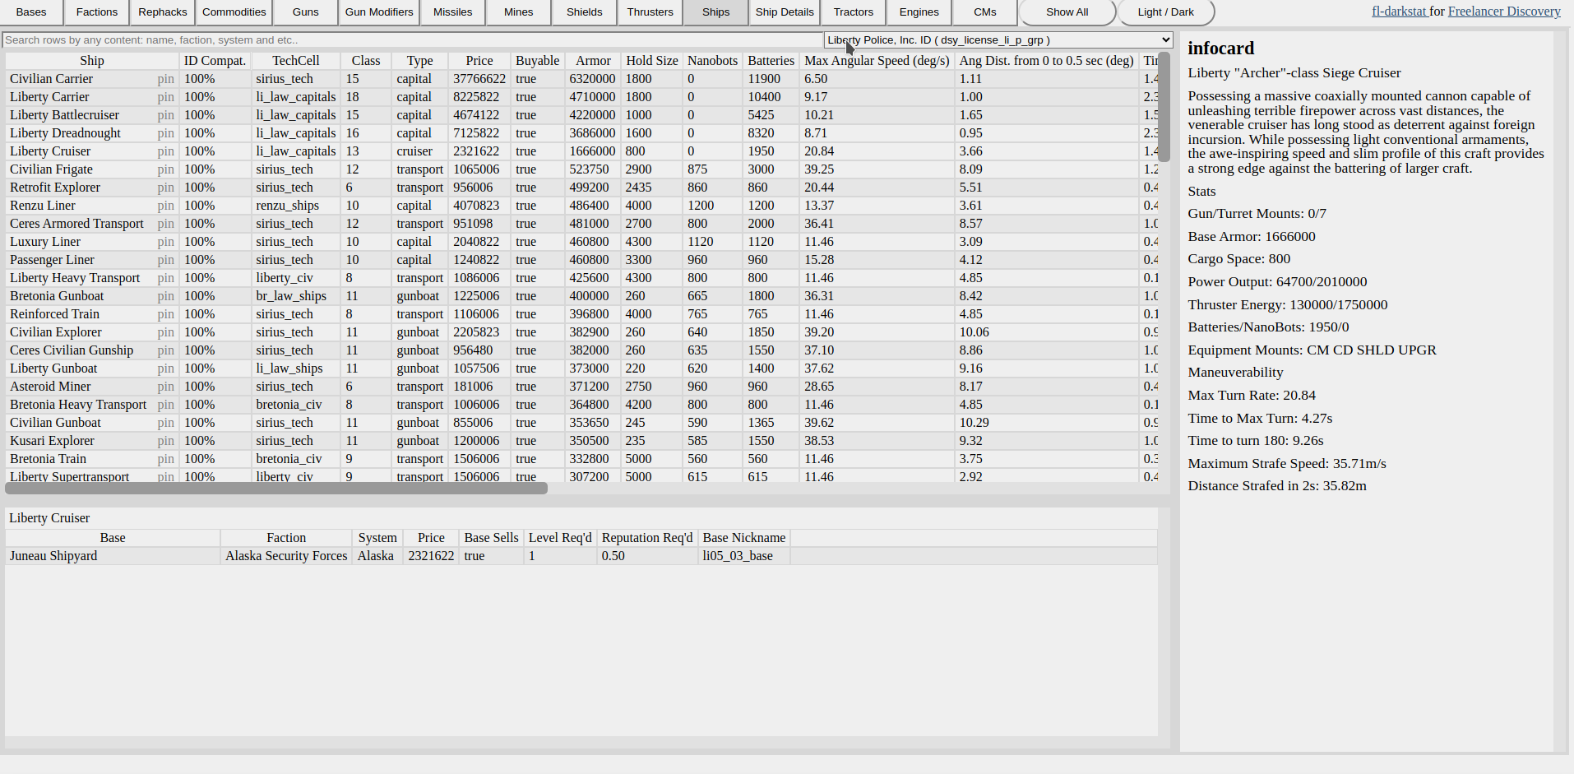Open the Rephacks tab
The height and width of the screenshot is (774, 1574).
pyautogui.click(x=163, y=12)
